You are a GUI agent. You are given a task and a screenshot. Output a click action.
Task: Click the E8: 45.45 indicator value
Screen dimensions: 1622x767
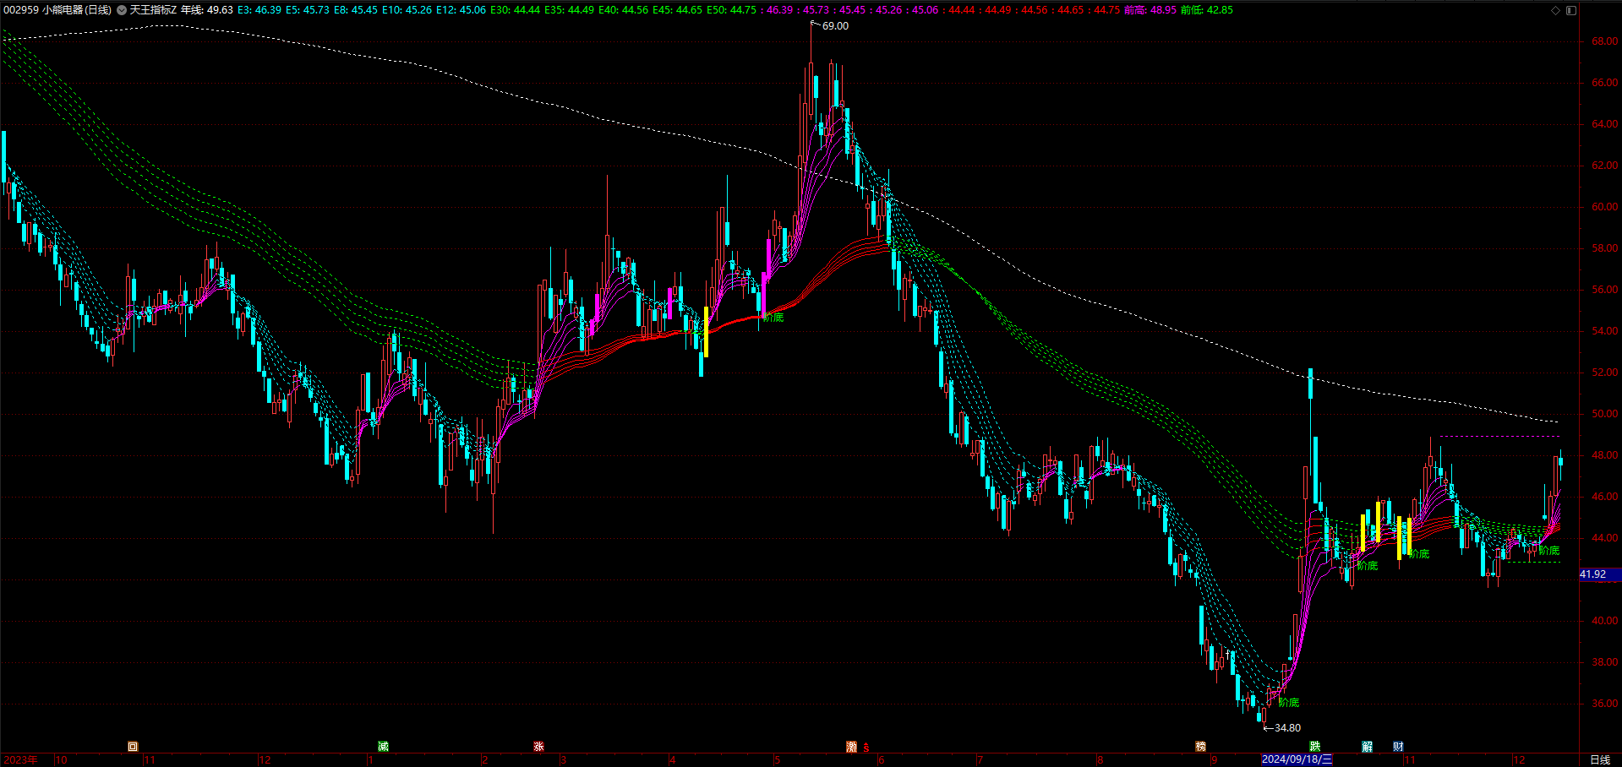tap(355, 10)
